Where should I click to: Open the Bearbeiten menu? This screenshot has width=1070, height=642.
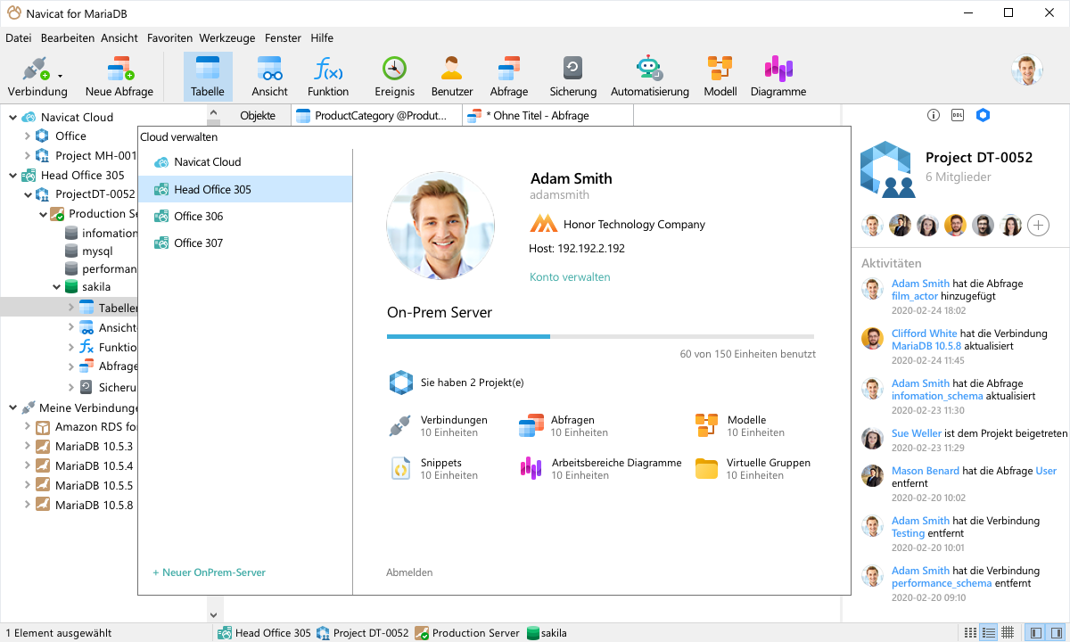click(x=68, y=38)
